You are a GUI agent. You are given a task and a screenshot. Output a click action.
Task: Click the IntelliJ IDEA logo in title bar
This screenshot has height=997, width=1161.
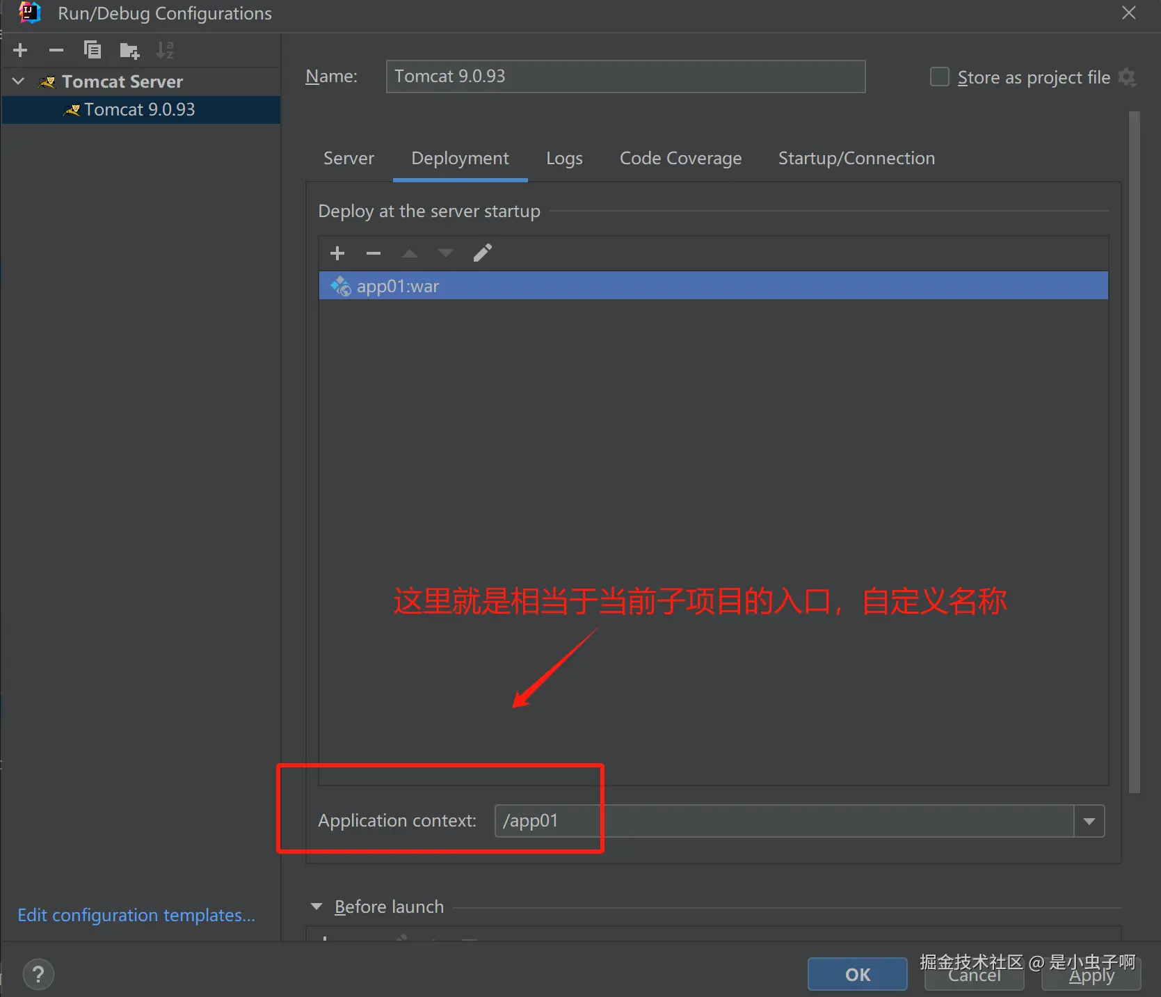point(29,13)
